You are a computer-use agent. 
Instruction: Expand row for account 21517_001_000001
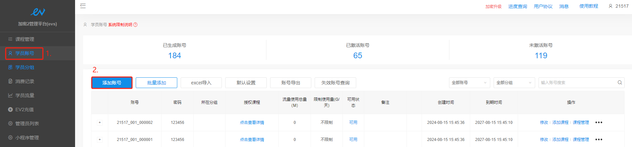coord(100,140)
